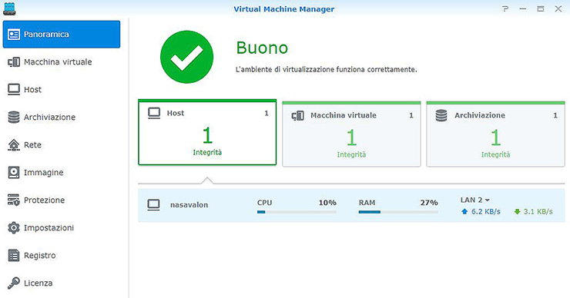The height and width of the screenshot is (298, 570).
Task: Click the Protezione shield icon
Action: click(14, 200)
